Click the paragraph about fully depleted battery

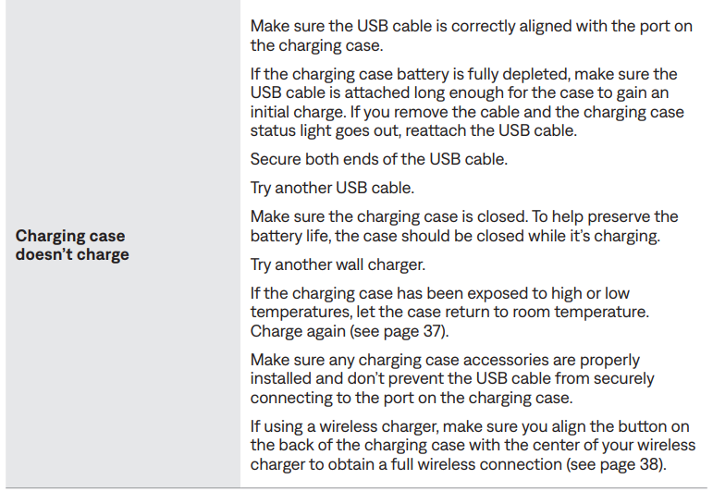(x=467, y=102)
